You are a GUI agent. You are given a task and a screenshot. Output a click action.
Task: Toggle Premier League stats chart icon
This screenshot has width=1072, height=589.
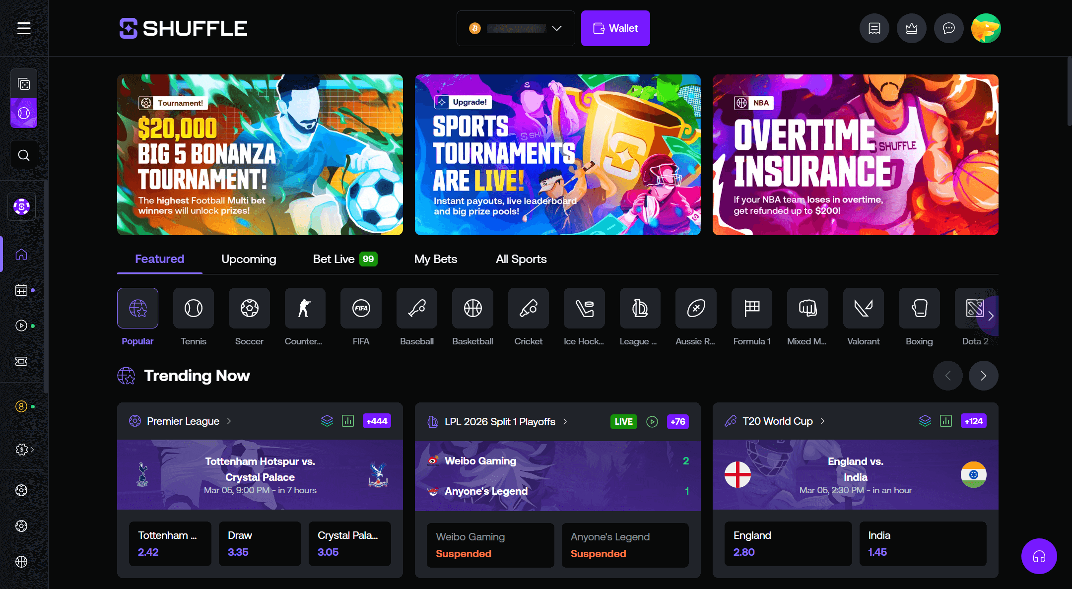point(348,421)
